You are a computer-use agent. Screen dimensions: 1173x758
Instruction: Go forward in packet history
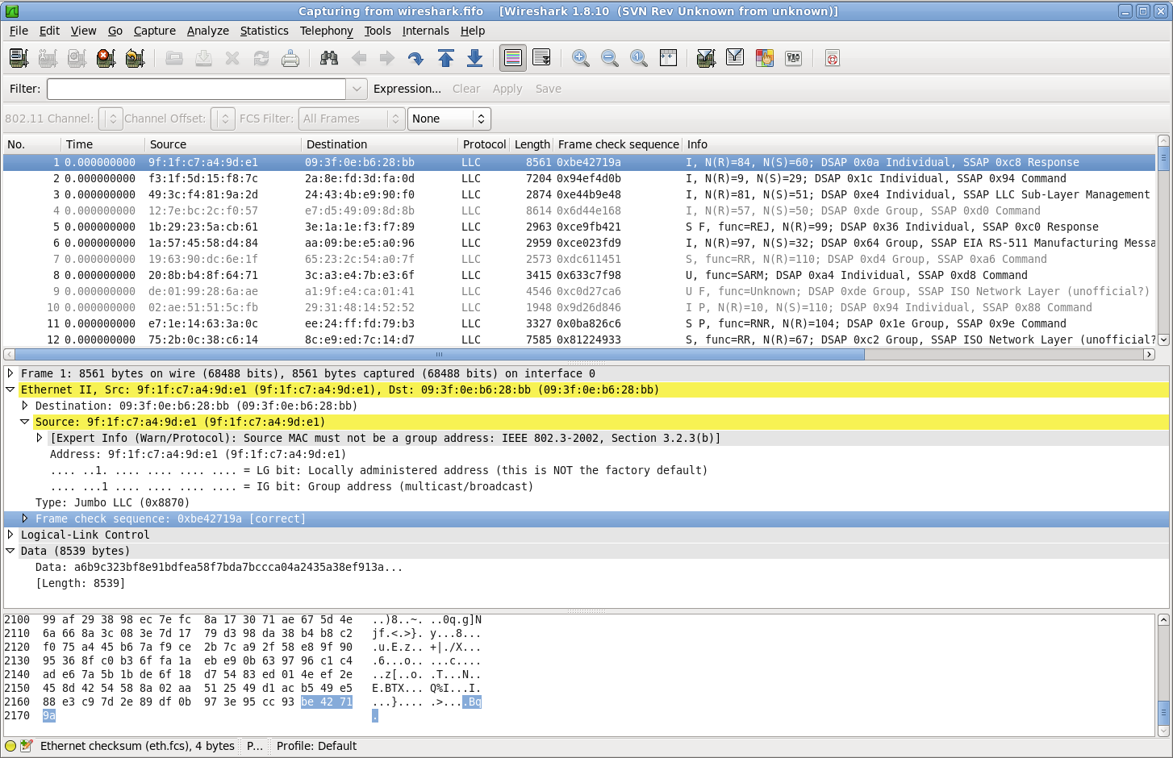(387, 58)
